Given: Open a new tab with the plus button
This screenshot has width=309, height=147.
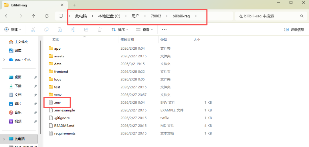Looking at the screenshot, I should pyautogui.click(x=74, y=5).
